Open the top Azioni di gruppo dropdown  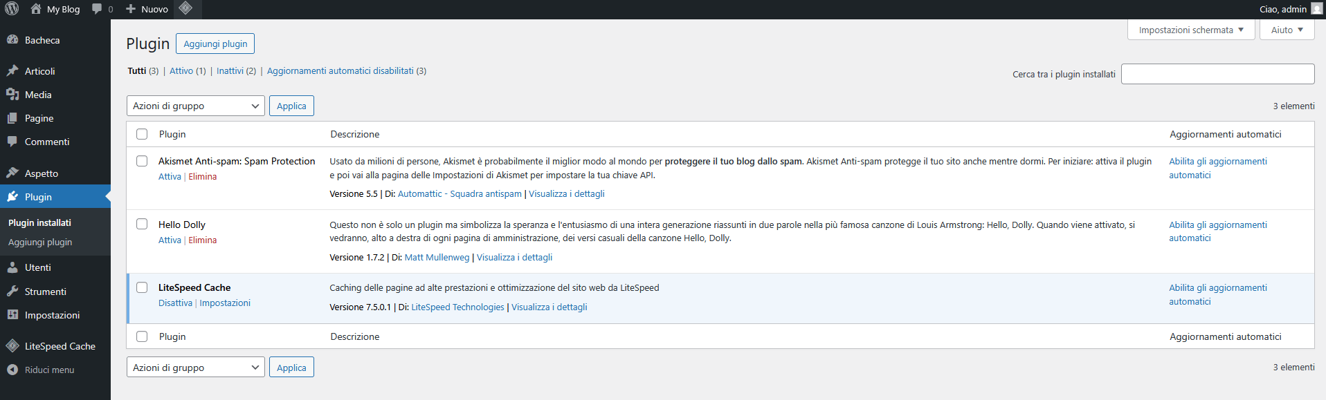196,106
